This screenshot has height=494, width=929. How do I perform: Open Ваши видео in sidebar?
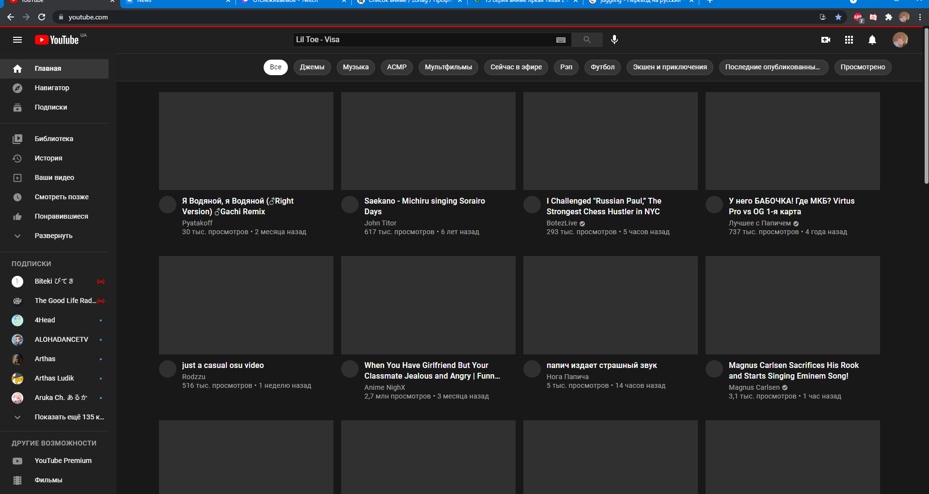point(54,177)
